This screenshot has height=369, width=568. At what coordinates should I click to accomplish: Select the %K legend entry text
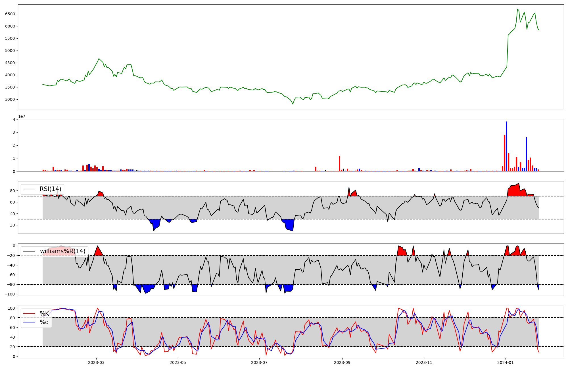[44, 314]
